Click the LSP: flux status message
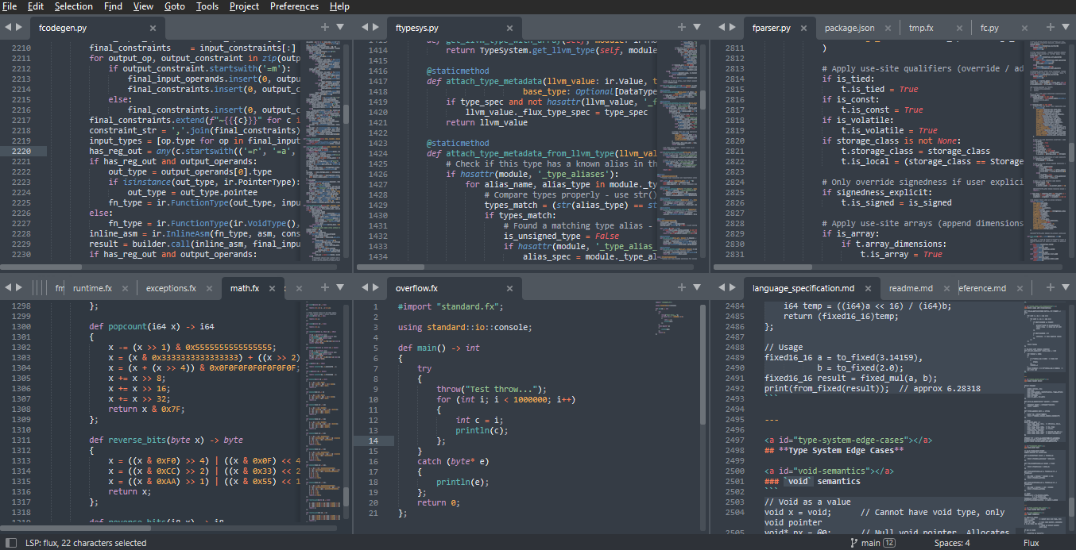 point(86,543)
